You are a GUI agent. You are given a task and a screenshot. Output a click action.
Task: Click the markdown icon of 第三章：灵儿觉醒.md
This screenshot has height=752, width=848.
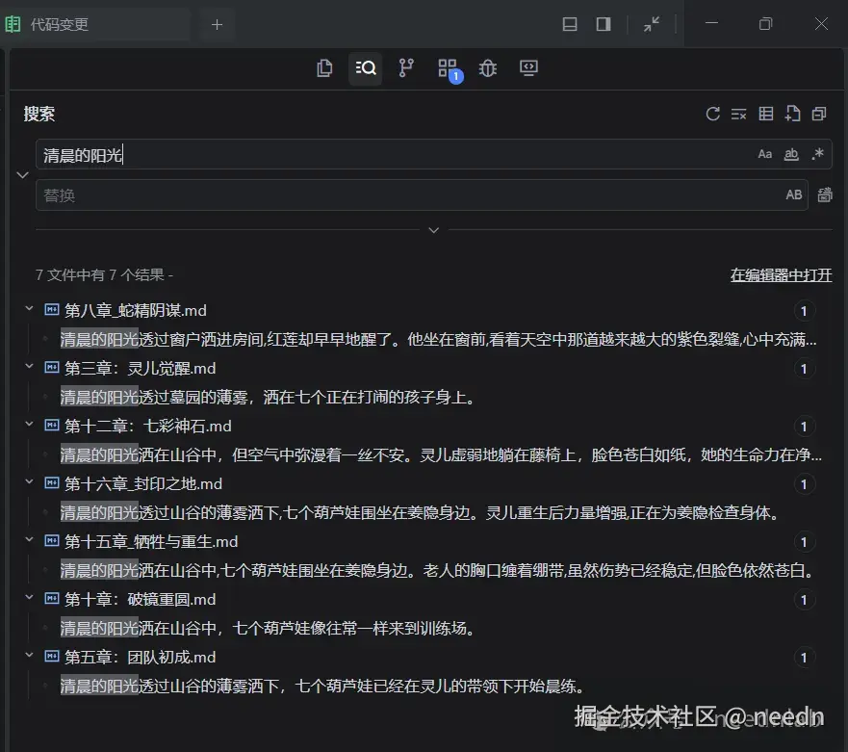coord(51,368)
